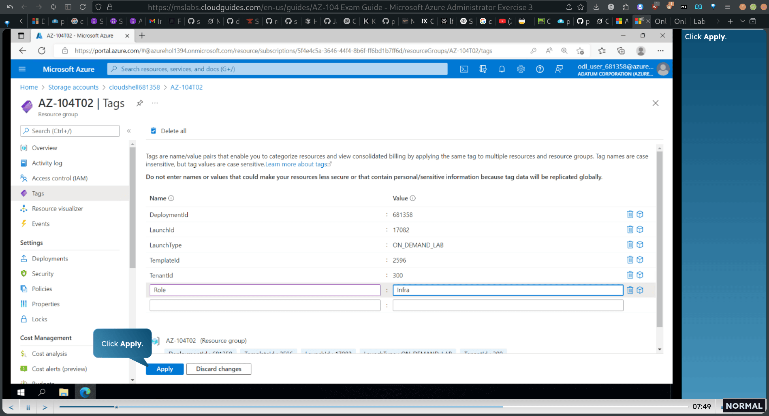Click the empty new tag value field
Image resolution: width=769 pixels, height=416 pixels.
[x=508, y=305]
